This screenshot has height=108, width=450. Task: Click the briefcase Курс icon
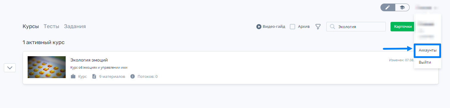(x=73, y=77)
